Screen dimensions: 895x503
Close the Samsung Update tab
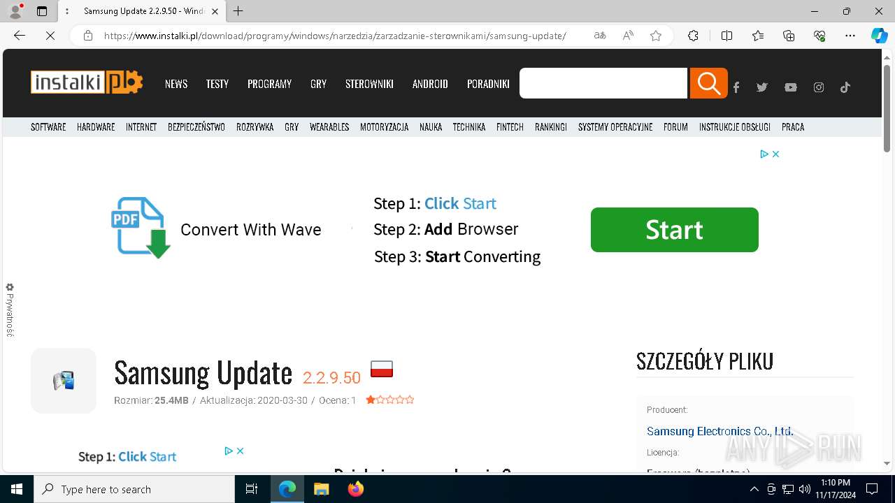coord(215,11)
